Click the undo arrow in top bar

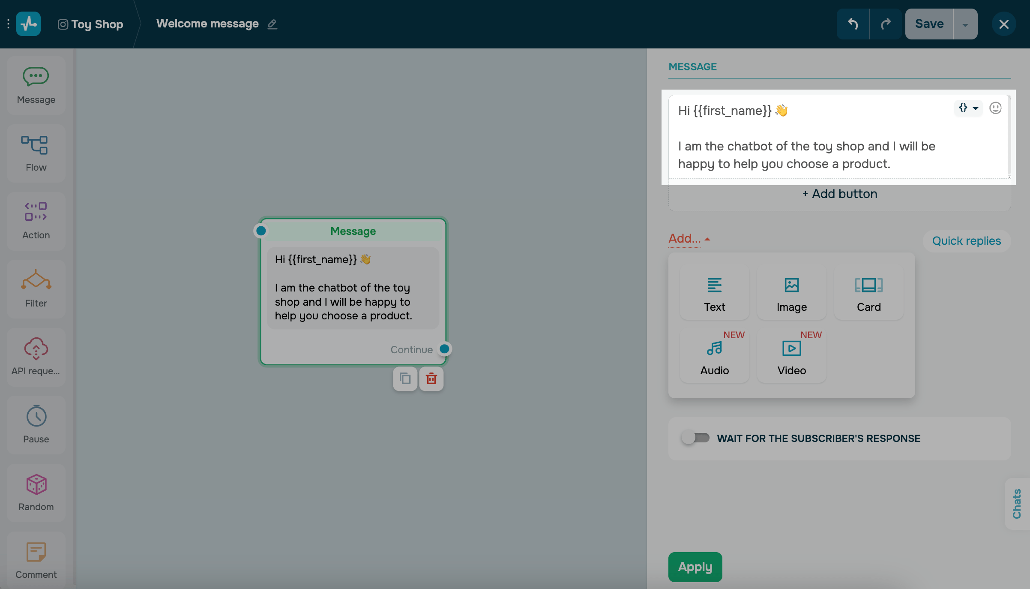click(x=853, y=24)
